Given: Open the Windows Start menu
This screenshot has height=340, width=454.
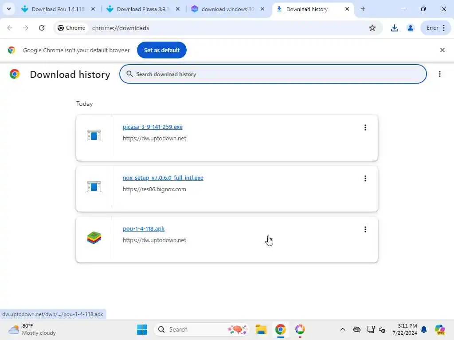Looking at the screenshot, I should (142, 329).
